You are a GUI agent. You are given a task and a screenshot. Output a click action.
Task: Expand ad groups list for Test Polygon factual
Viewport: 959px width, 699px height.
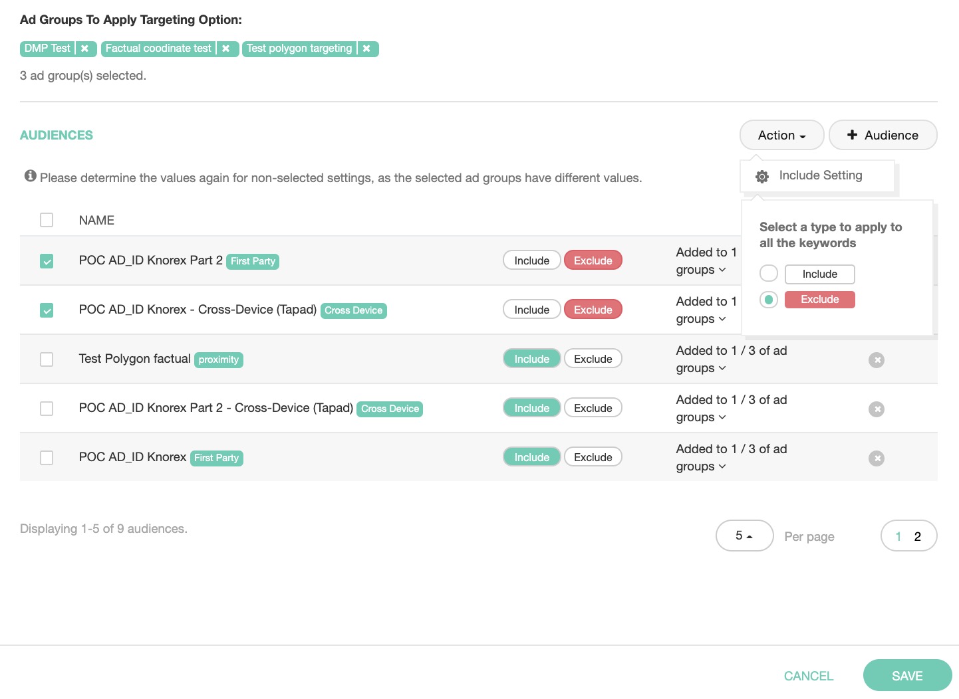click(x=722, y=368)
